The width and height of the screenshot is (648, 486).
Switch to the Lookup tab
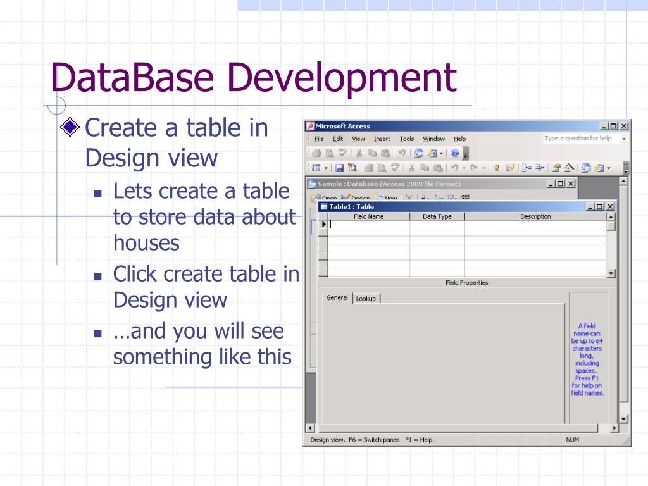pos(366,299)
